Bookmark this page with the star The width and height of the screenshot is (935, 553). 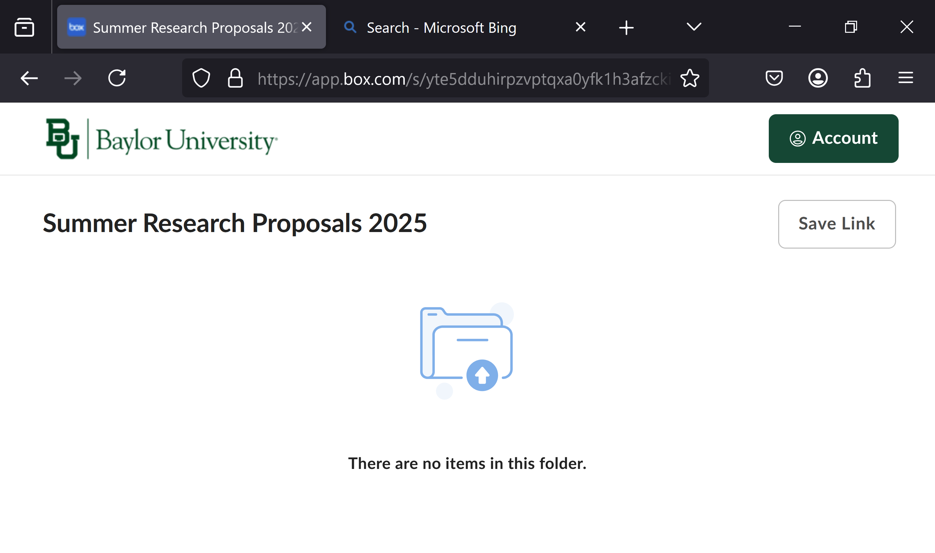690,78
